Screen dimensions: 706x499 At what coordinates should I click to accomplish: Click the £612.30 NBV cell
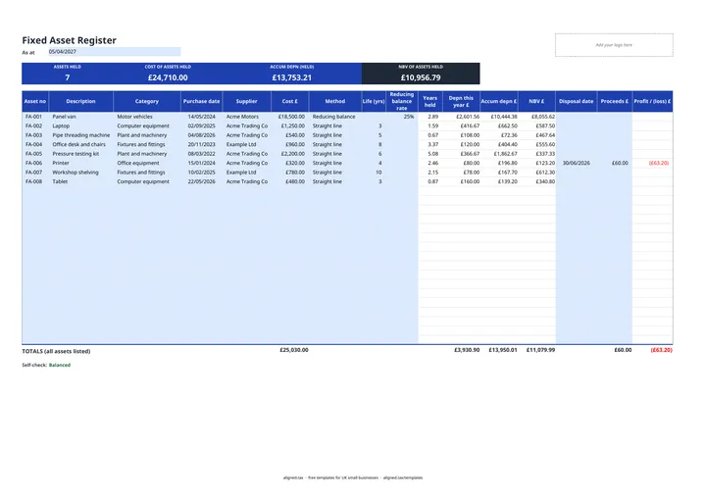[x=536, y=173]
